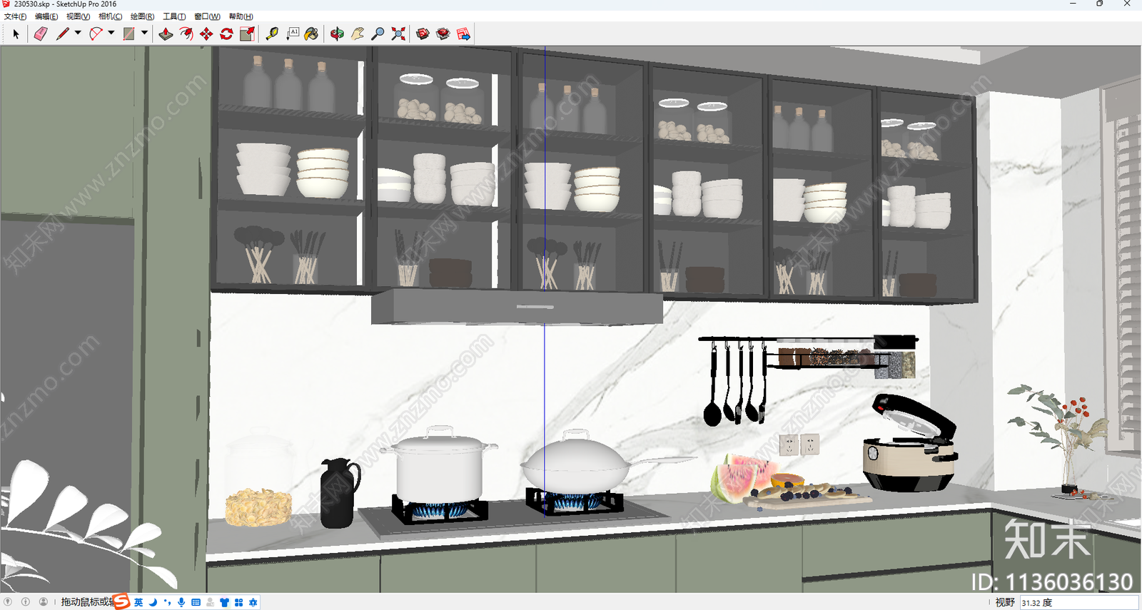Pick the Tape Measure tool
This screenshot has height=610, width=1142.
coord(272,34)
